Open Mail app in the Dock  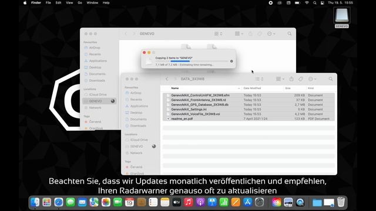82,202
